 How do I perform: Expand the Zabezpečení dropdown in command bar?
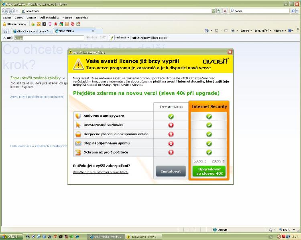[263, 30]
